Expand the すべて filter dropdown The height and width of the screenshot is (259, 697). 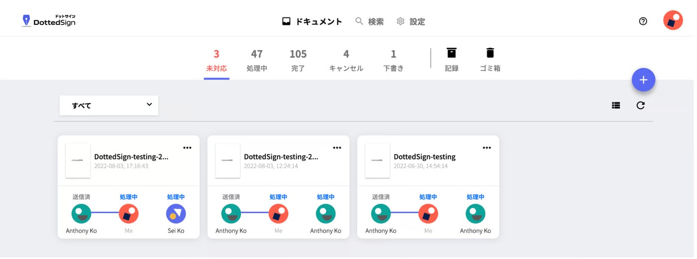[109, 105]
